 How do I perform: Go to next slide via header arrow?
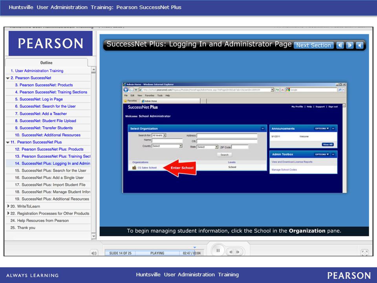[350, 45]
